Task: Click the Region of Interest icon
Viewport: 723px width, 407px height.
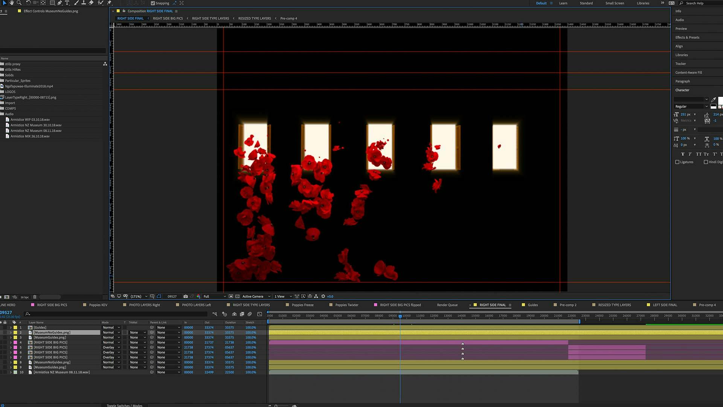Action: (x=231, y=297)
